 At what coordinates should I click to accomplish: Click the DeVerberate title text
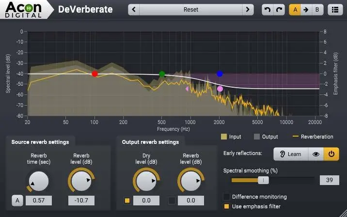coord(85,10)
